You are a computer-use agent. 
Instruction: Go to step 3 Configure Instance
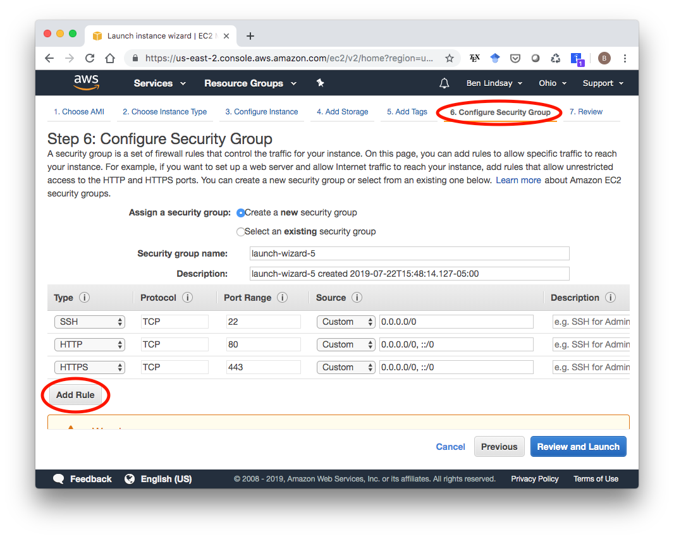tap(261, 112)
